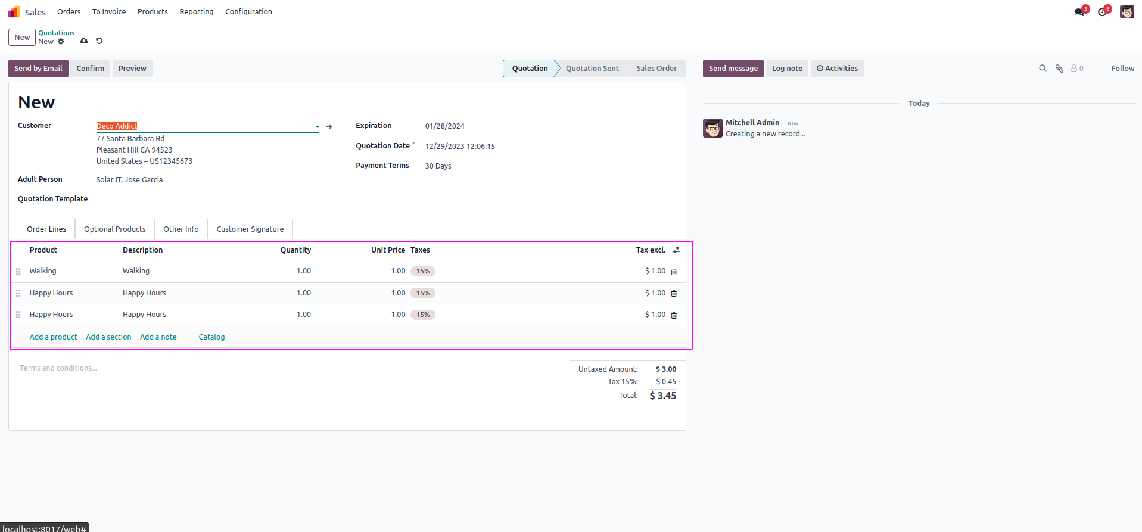This screenshot has height=532, width=1142.
Task: Click the 15% tax tag on Walking row
Action: 423,272
